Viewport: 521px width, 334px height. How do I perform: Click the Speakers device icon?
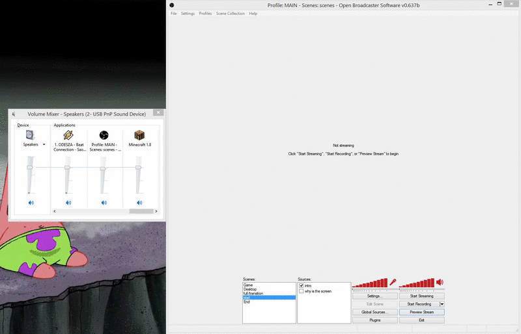tap(30, 135)
